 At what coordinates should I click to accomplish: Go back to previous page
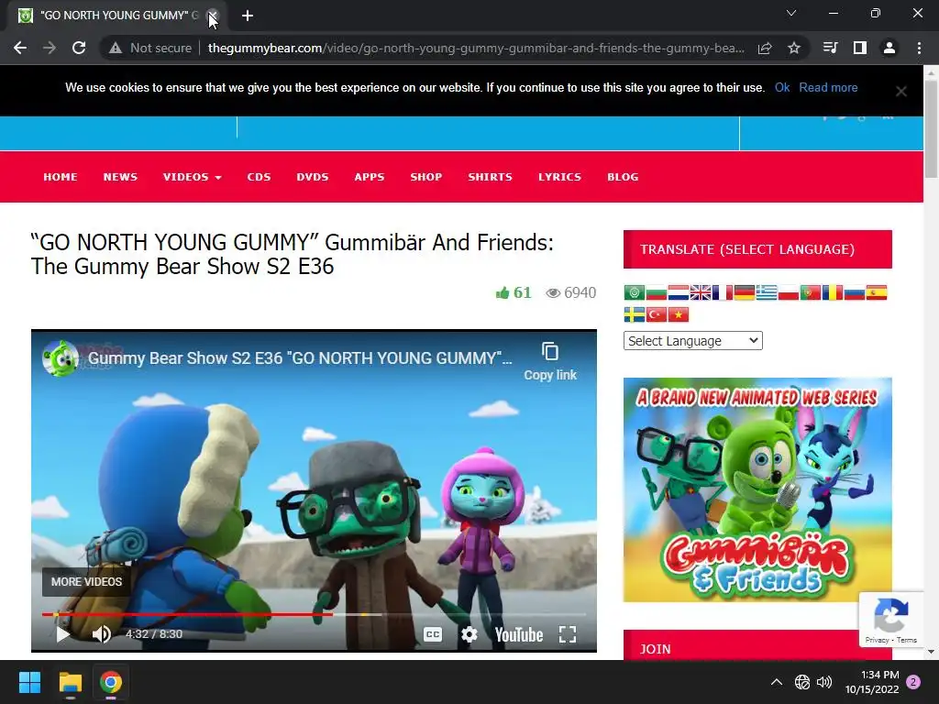pos(20,48)
